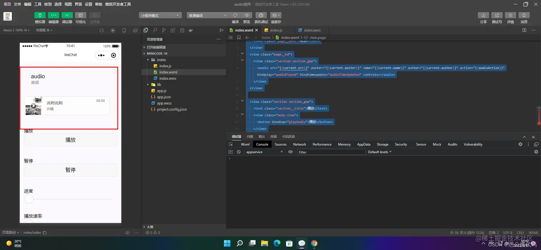This screenshot has height=250, width=541.
Task: Toggle the element inspector icon in devtools
Action: pos(231,144)
